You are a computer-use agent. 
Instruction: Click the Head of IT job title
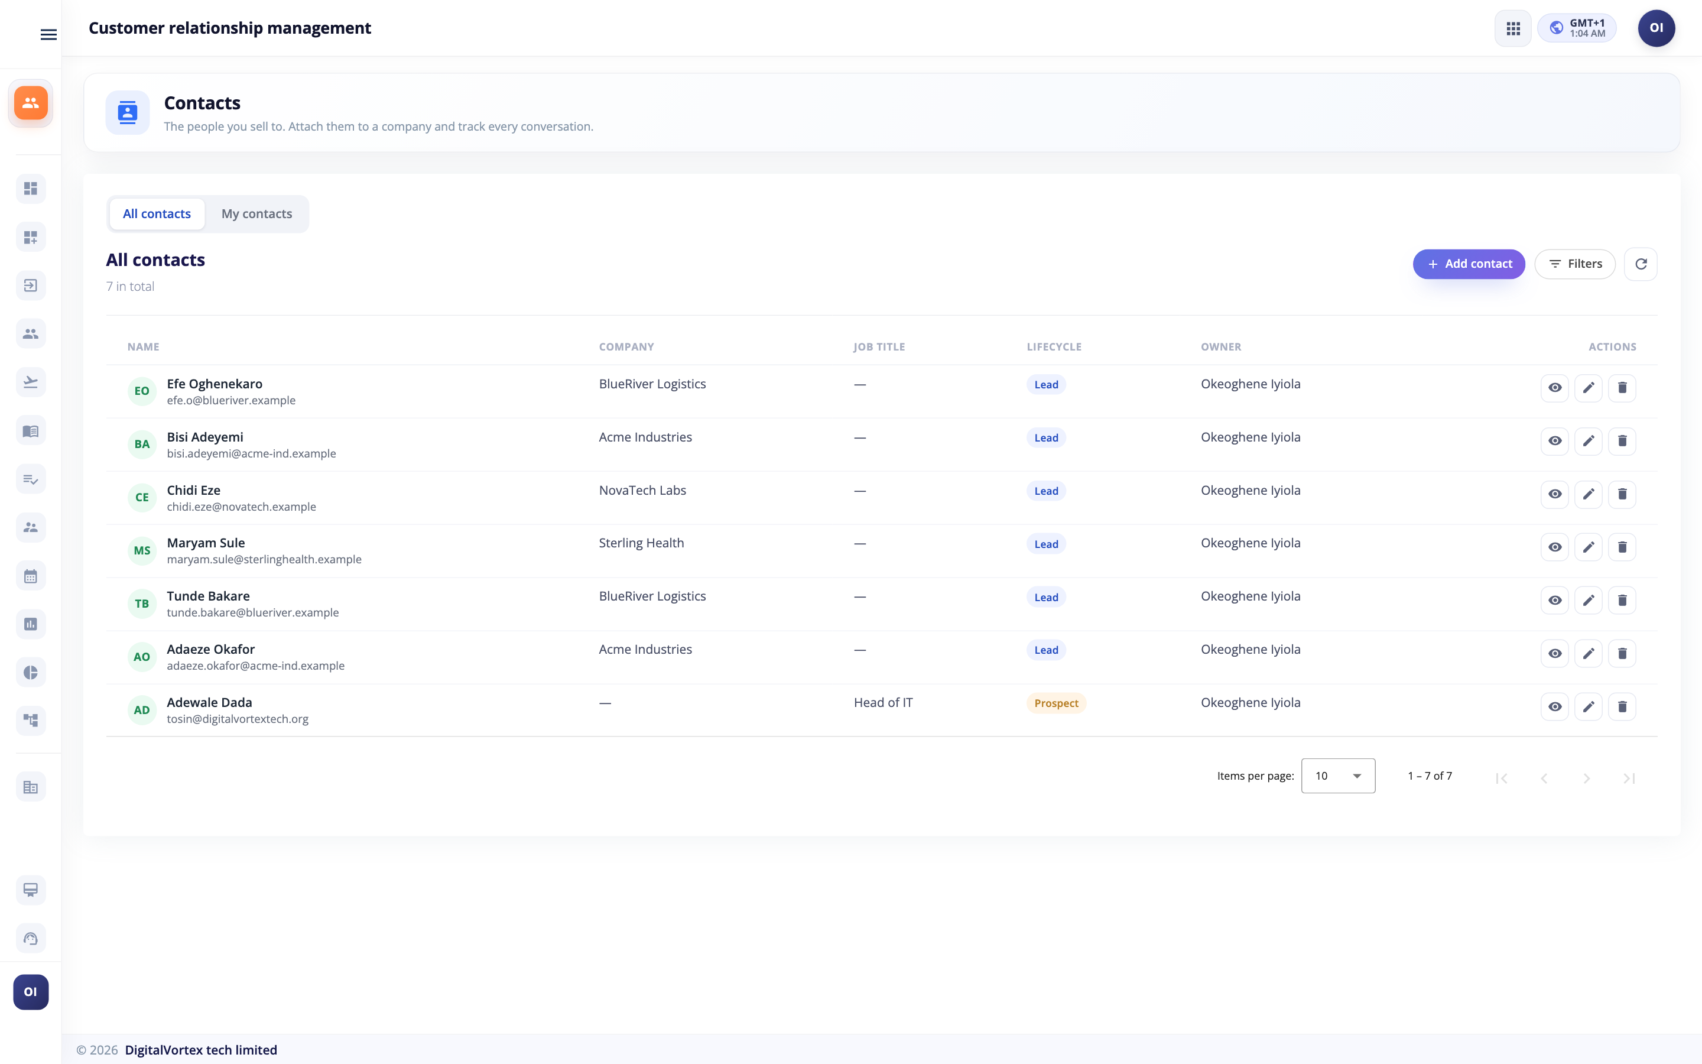pyautogui.click(x=884, y=702)
